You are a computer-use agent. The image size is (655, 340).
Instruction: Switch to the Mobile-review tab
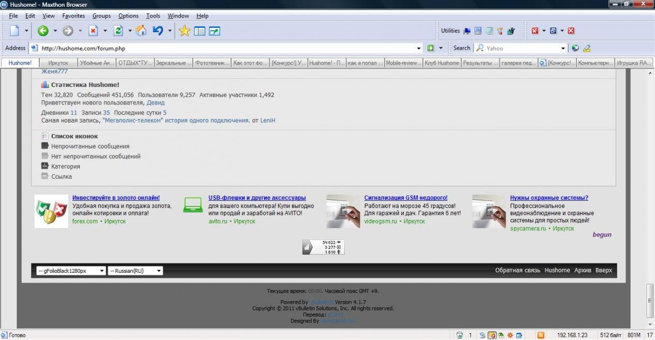point(404,63)
